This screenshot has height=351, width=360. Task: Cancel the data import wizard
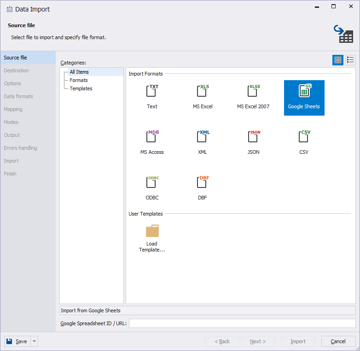[338, 341]
